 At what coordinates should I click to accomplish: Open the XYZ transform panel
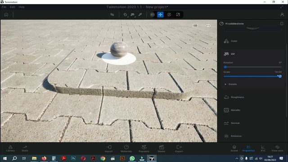click(263, 148)
